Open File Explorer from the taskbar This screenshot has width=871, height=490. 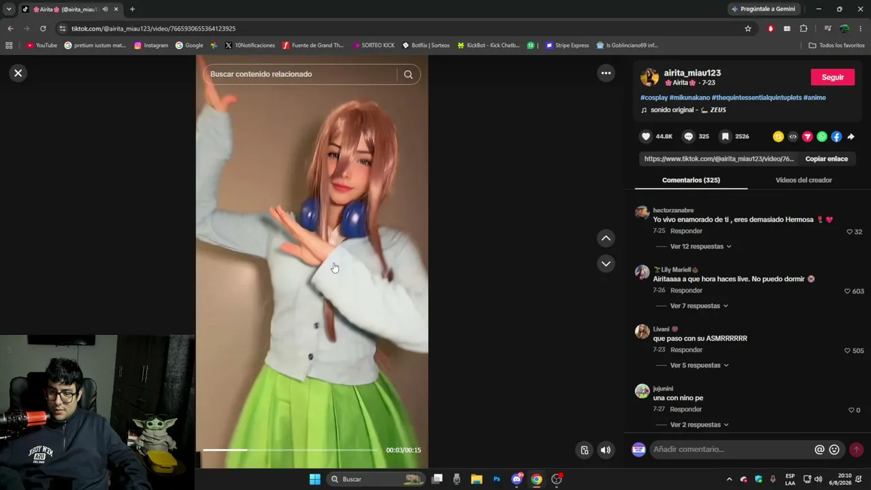click(x=476, y=479)
